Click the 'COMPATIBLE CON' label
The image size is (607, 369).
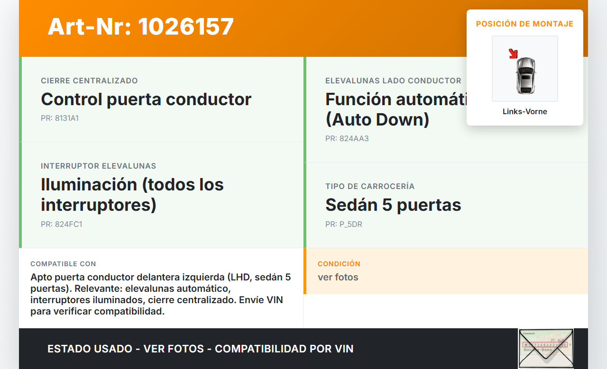point(63,264)
